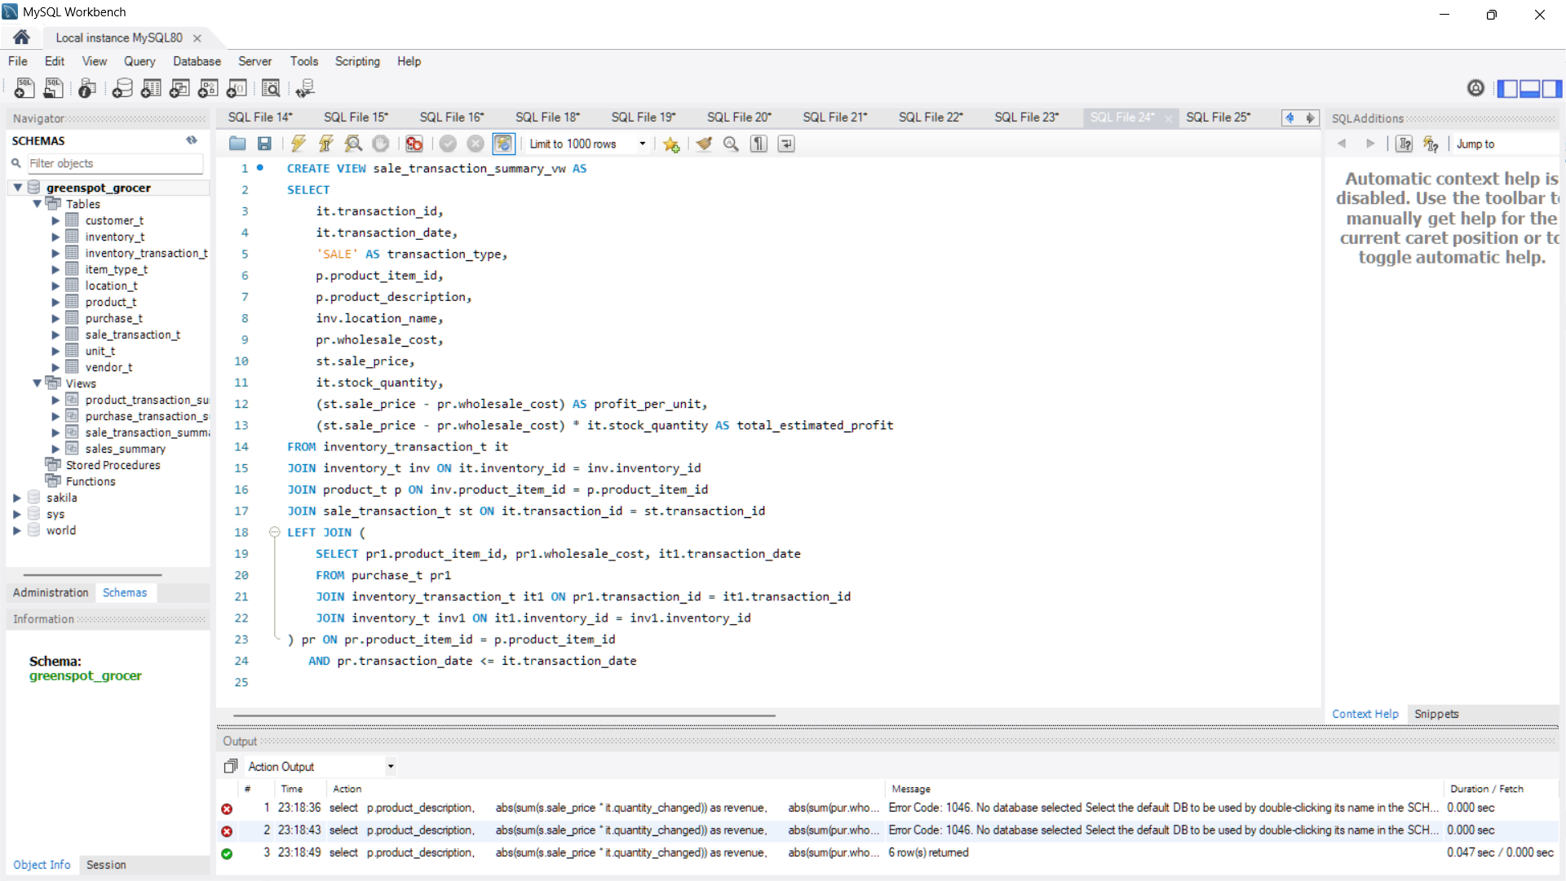Toggle the right sidebar panel visibility

click(1552, 88)
